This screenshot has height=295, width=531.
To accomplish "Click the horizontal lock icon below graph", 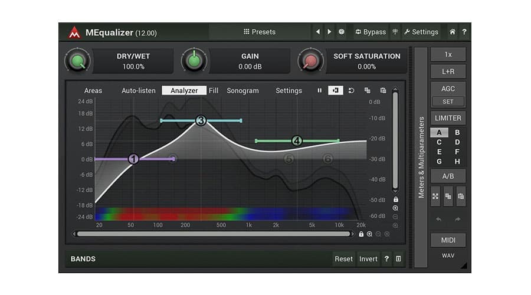I will point(361,234).
